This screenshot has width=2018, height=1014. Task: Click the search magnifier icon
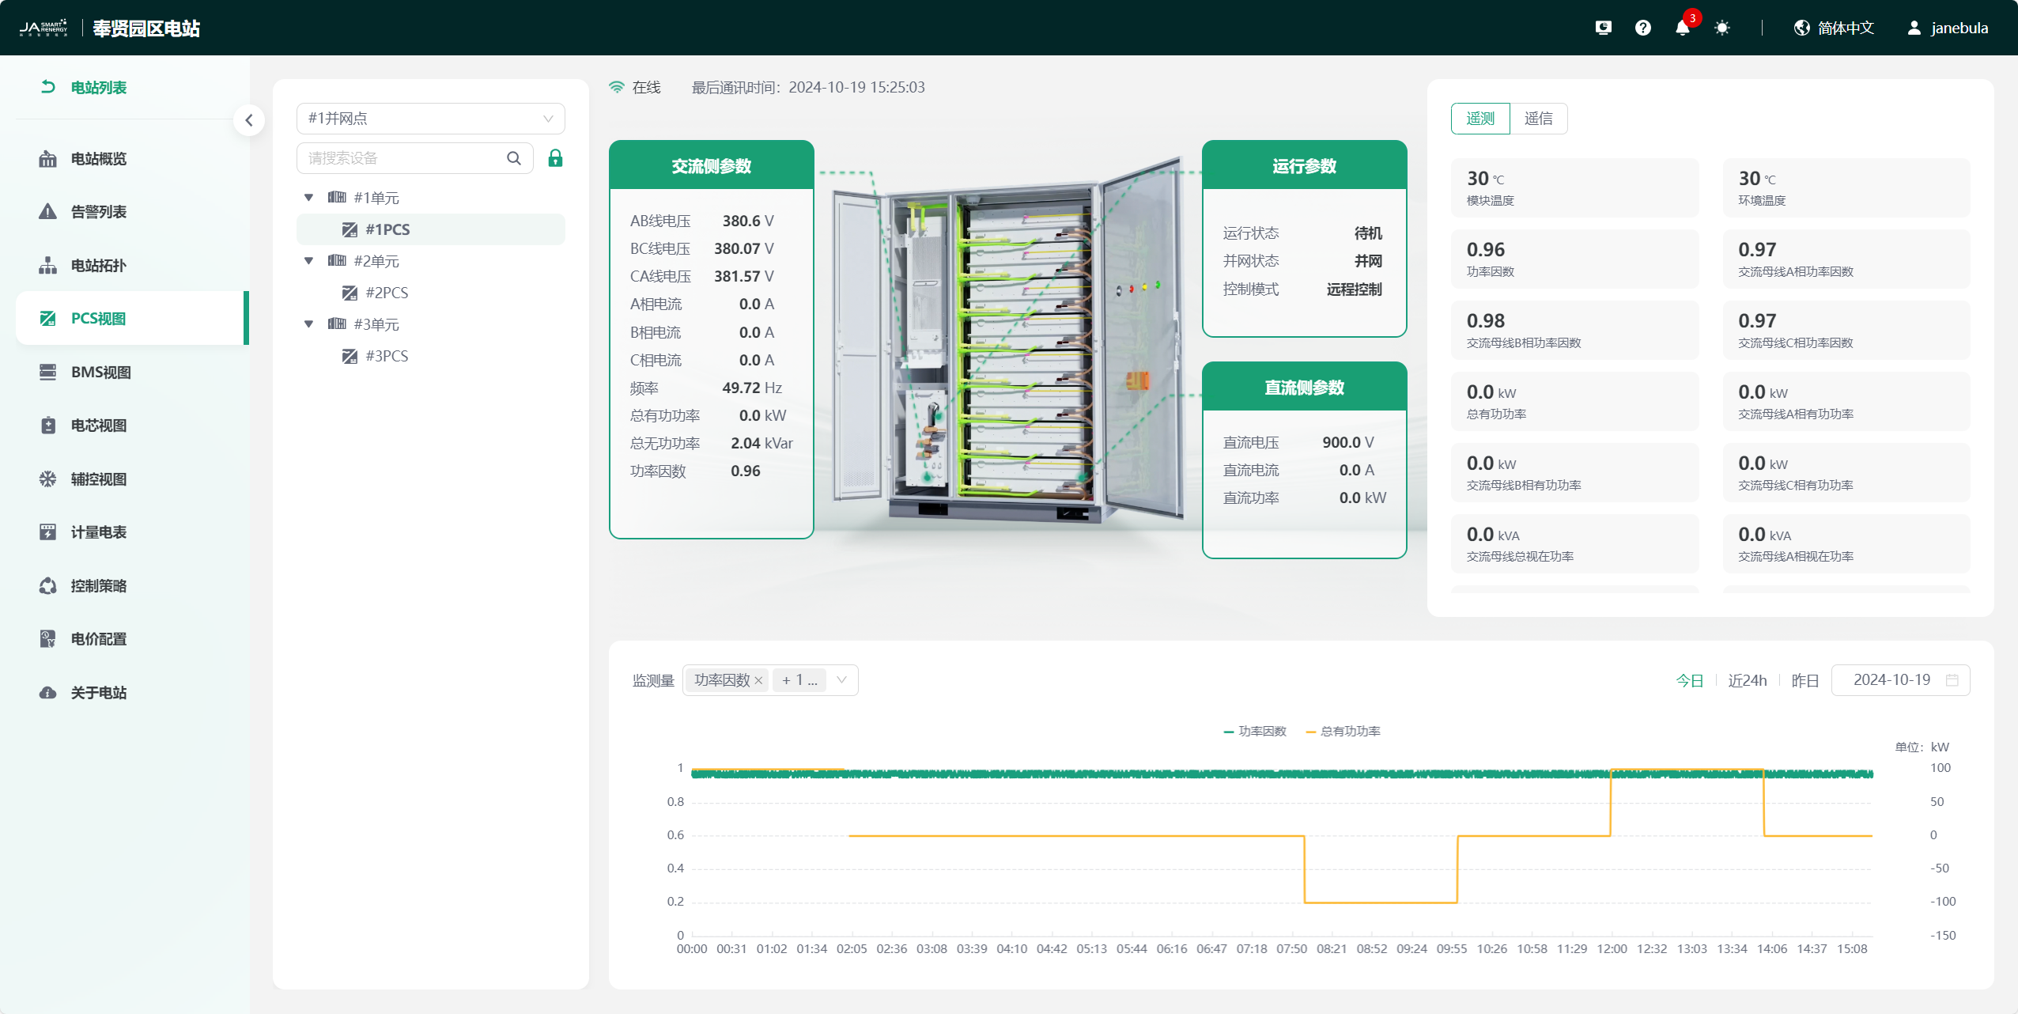514,158
